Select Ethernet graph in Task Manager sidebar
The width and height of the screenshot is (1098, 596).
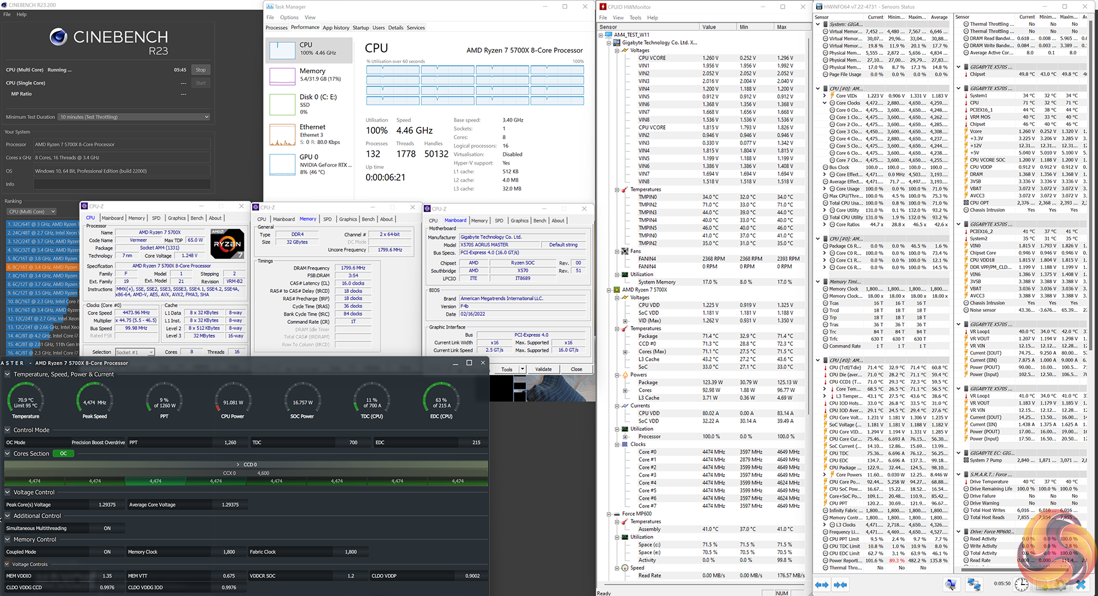point(282,135)
